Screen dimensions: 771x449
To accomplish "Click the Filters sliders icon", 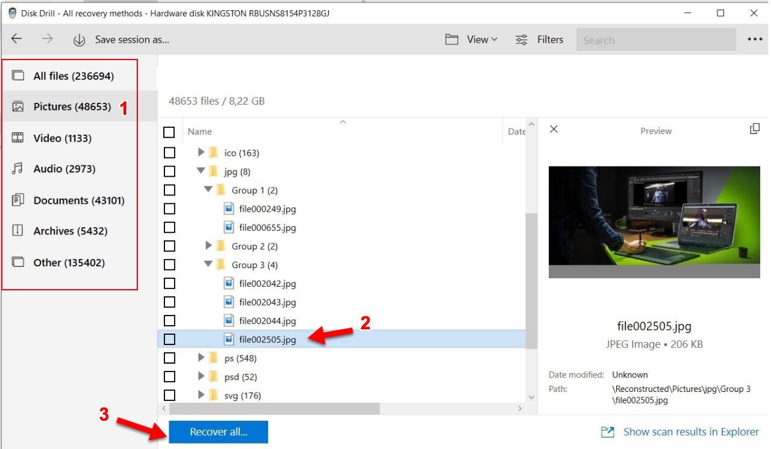I will click(522, 40).
